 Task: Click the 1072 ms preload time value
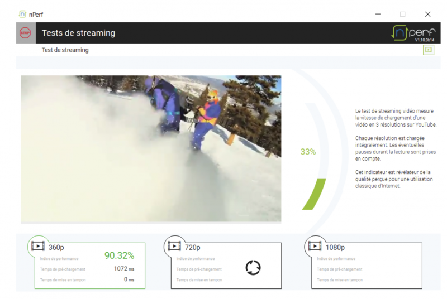pos(124,269)
